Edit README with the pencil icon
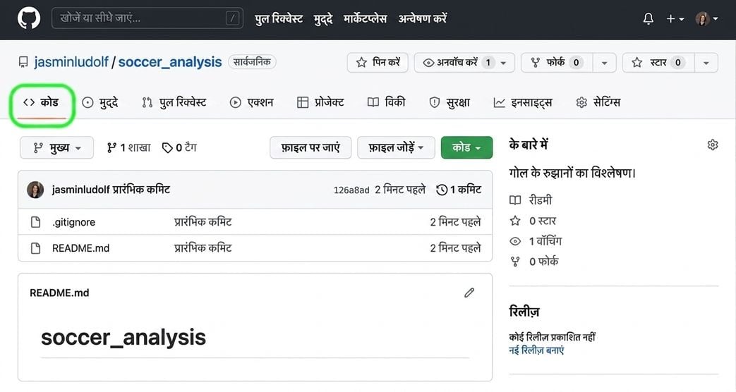 469,293
